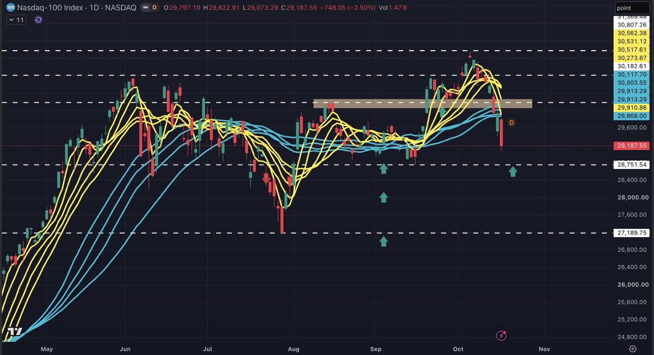This screenshot has height=355, width=654.
Task: Click 24,800.00 on the price scale
Action: point(633,337)
